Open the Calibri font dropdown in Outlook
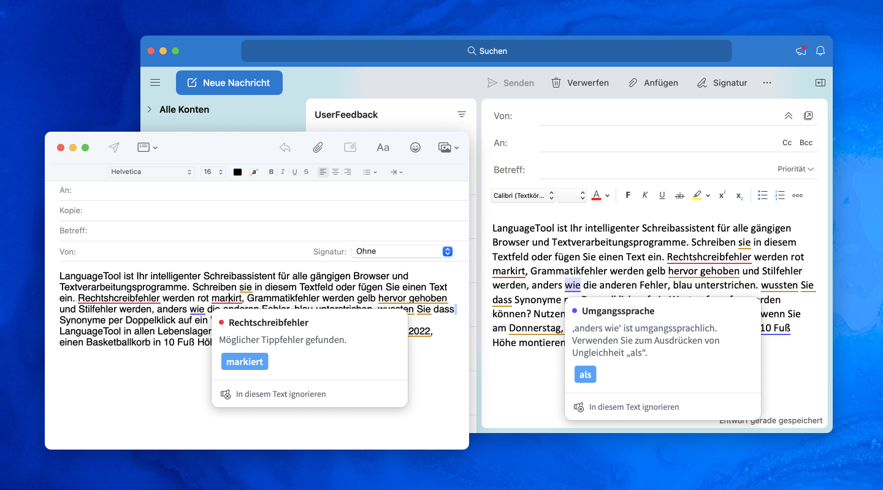Screen dimensions: 883x490 tap(524, 195)
